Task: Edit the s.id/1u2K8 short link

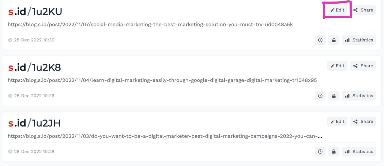Action: click(337, 66)
